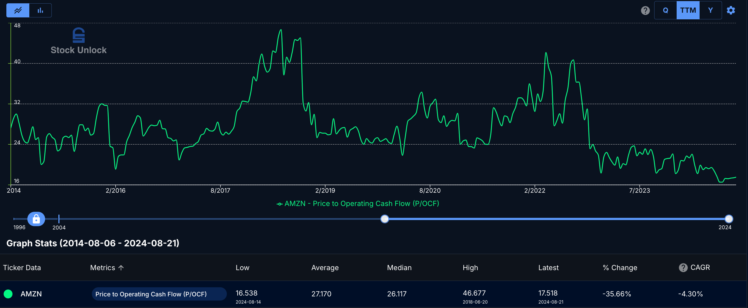
Task: Click the -35.66% change value
Action: [x=617, y=294]
